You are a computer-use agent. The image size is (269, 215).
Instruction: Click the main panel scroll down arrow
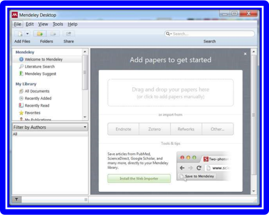tap(254, 191)
